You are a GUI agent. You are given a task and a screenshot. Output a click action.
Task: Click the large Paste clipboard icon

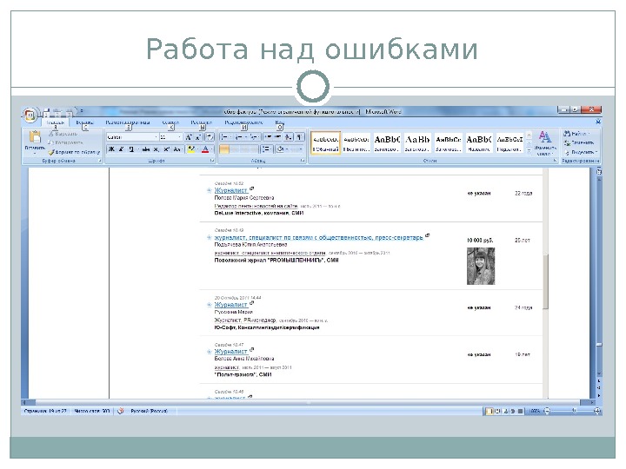coord(35,137)
